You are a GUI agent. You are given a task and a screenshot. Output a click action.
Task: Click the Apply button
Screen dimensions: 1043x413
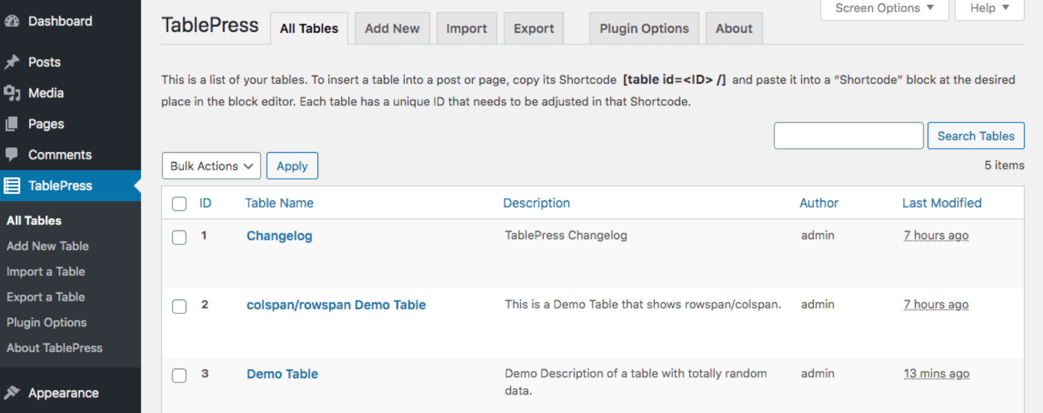[x=292, y=166]
